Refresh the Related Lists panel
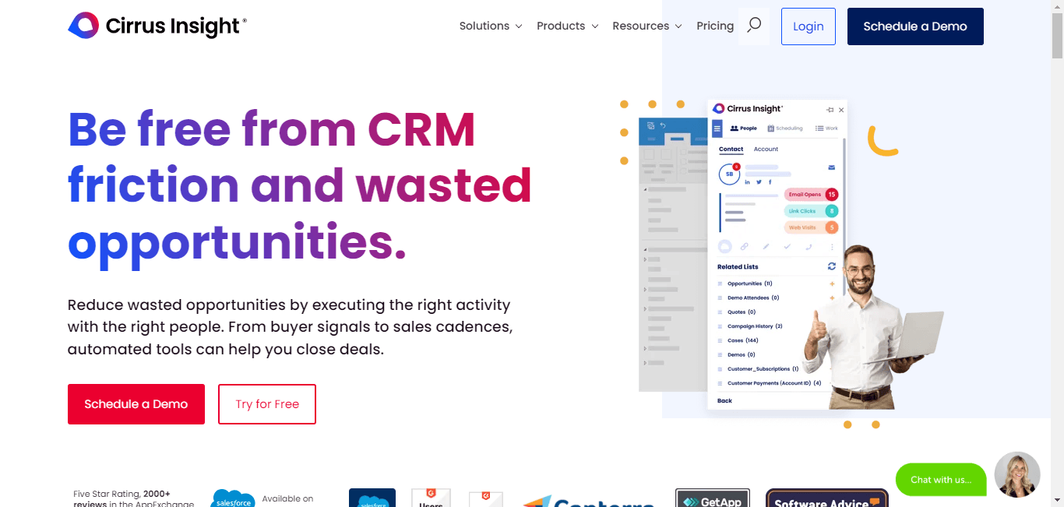Image resolution: width=1064 pixels, height=507 pixels. click(x=832, y=266)
